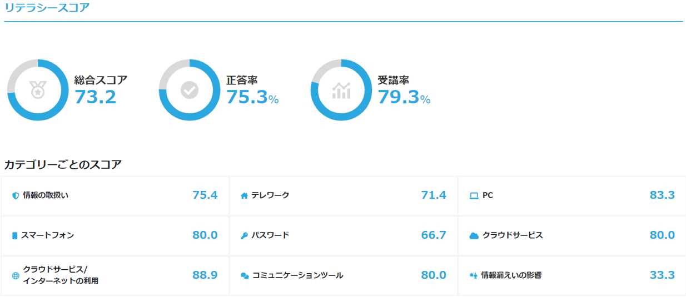Open the 情報の取扱い category card
This screenshot has height=297, width=686.
click(115, 196)
